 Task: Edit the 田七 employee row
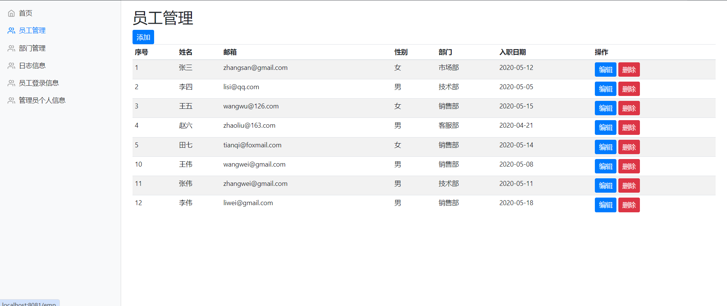point(605,147)
